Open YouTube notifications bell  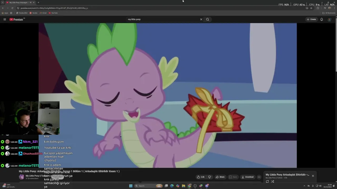coord(321,19)
